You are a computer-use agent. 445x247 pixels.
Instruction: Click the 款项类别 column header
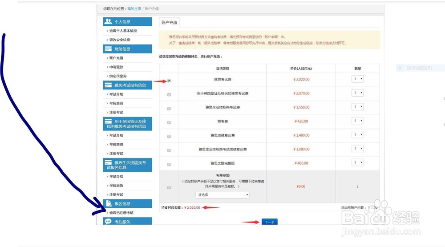[222, 69]
